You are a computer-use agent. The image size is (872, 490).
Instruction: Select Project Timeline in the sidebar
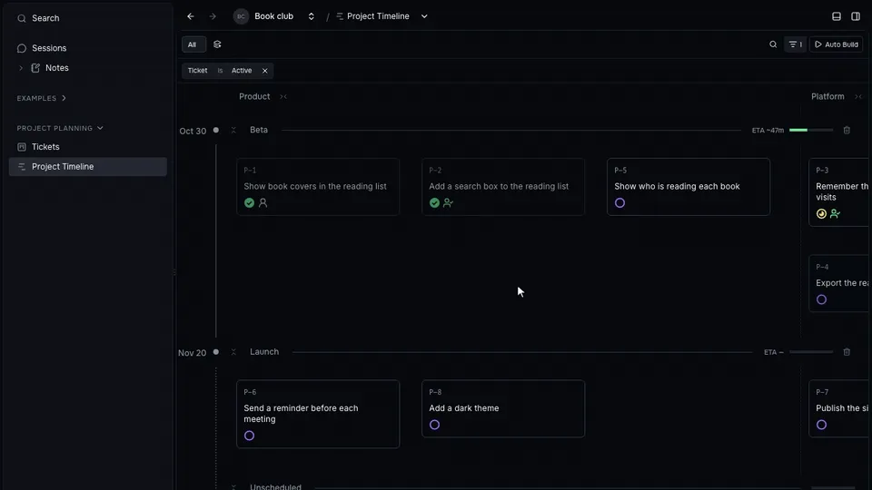click(x=88, y=167)
